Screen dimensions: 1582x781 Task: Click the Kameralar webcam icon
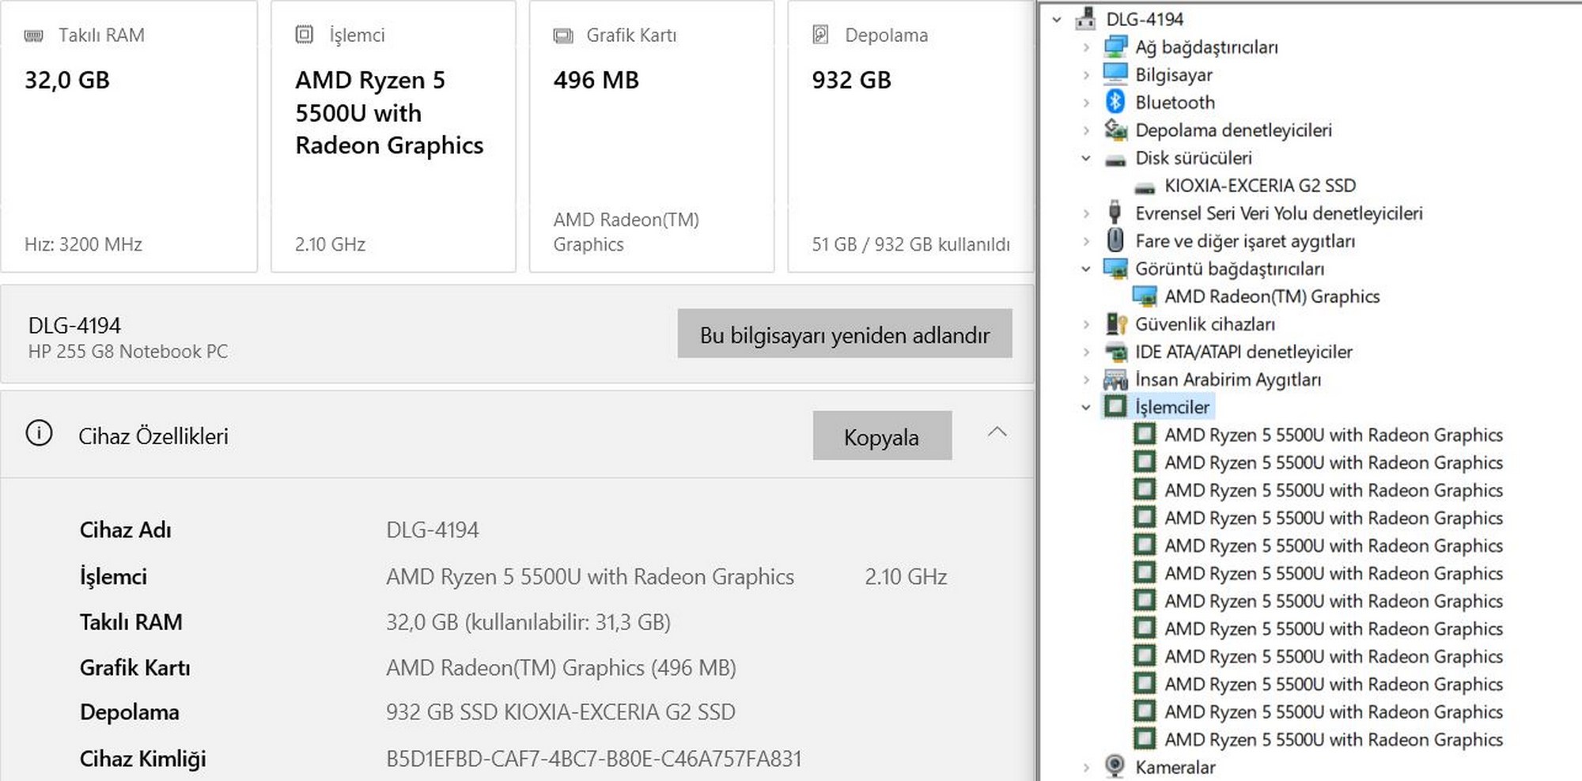(x=1115, y=766)
